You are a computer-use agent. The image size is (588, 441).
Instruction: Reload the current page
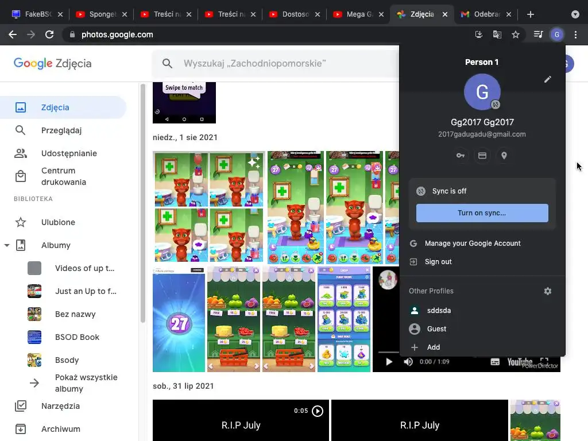tap(49, 34)
